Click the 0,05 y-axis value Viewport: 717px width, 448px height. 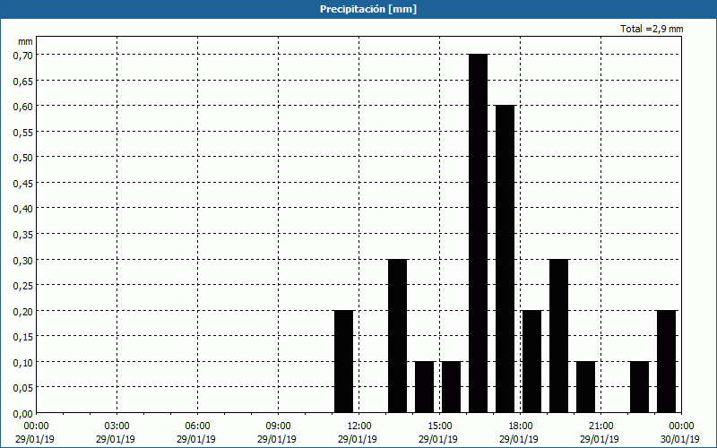[23, 388]
